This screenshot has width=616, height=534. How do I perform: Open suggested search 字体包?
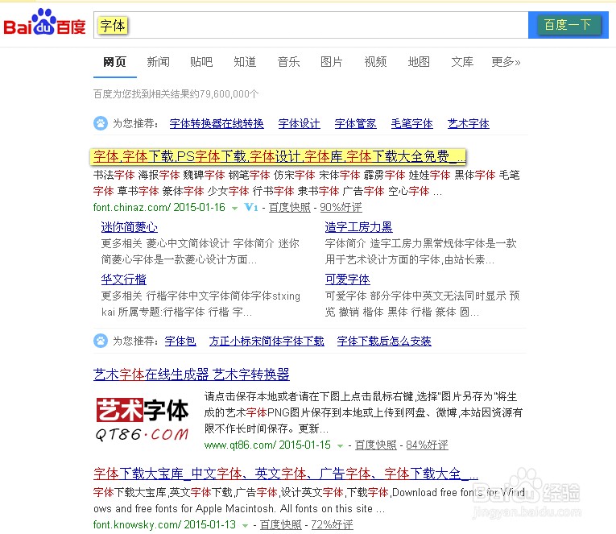click(180, 341)
